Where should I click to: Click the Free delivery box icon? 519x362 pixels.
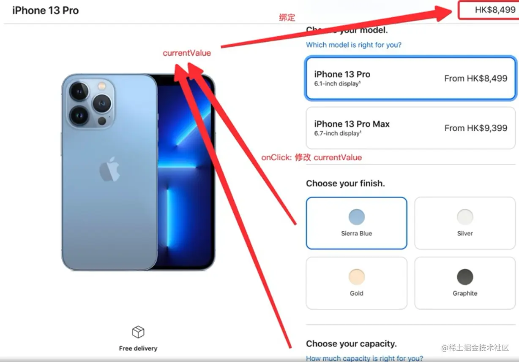click(138, 332)
